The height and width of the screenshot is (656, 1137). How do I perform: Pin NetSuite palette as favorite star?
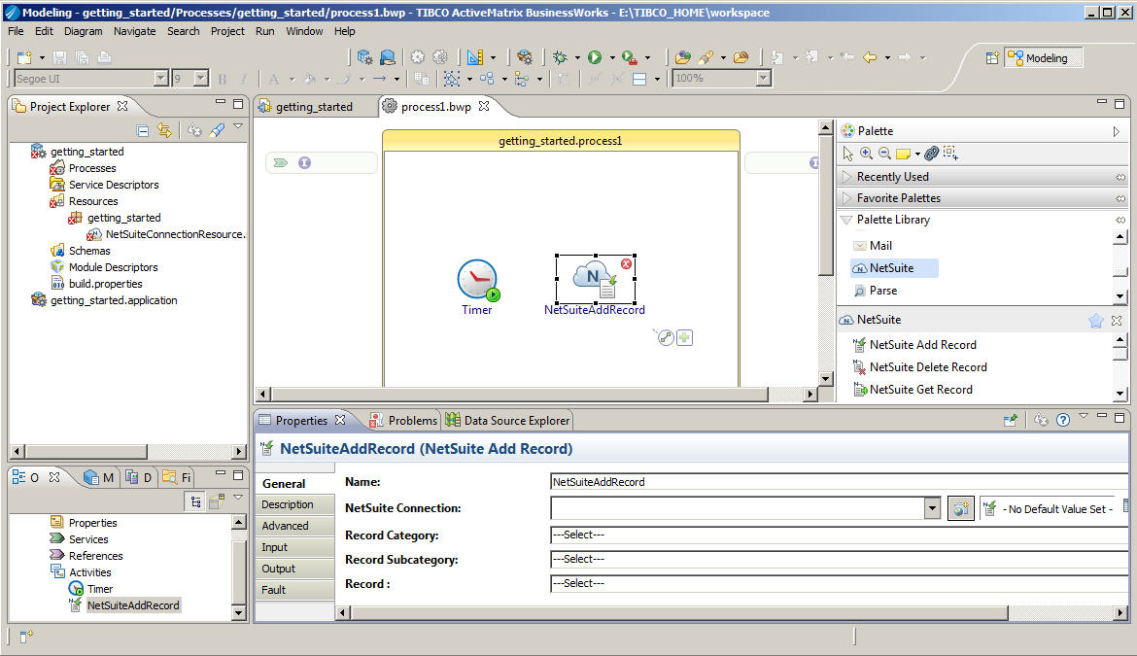coord(1095,320)
